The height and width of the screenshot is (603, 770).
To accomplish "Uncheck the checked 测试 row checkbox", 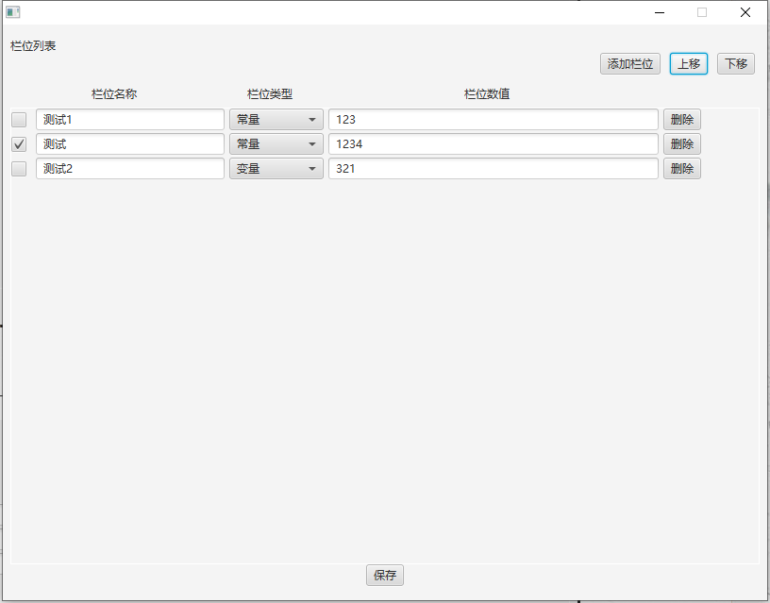I will [x=19, y=144].
